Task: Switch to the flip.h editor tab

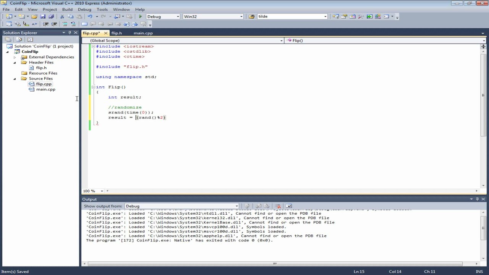Action: (117, 33)
